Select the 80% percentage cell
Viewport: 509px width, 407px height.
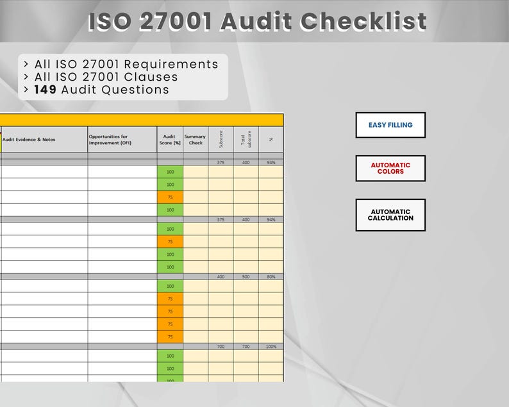click(x=271, y=277)
